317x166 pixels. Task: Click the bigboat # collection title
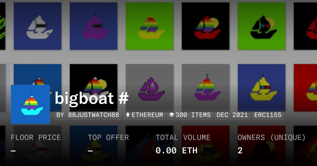click(92, 98)
